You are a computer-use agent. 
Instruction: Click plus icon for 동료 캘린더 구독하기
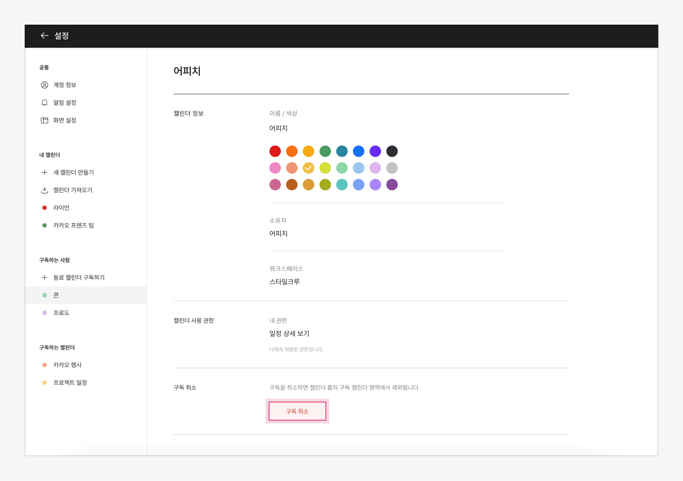pos(44,278)
